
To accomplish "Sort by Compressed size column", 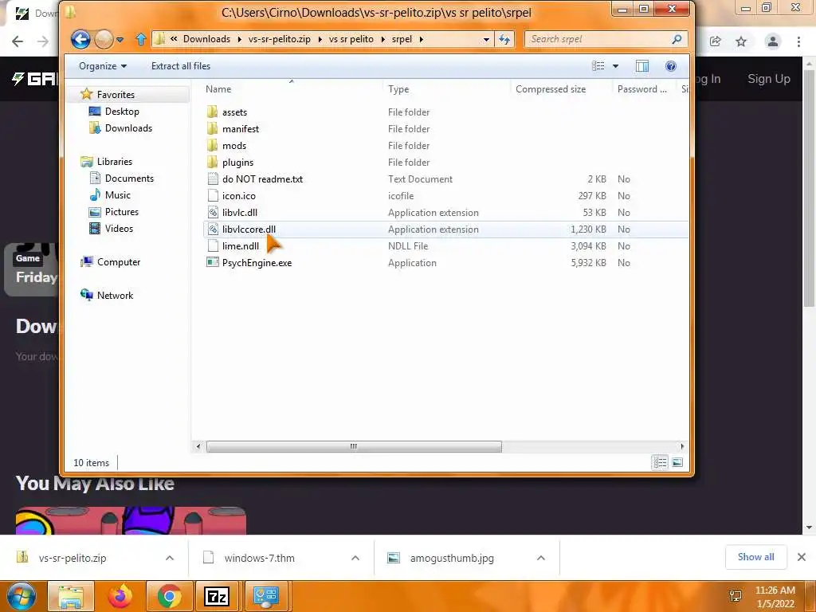I will (x=551, y=89).
